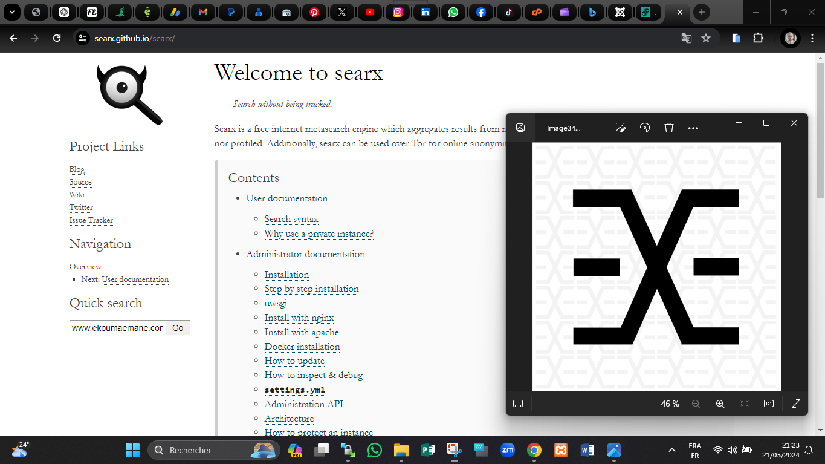Show hidden system tray icons
Image resolution: width=825 pixels, height=464 pixels.
pyautogui.click(x=671, y=450)
